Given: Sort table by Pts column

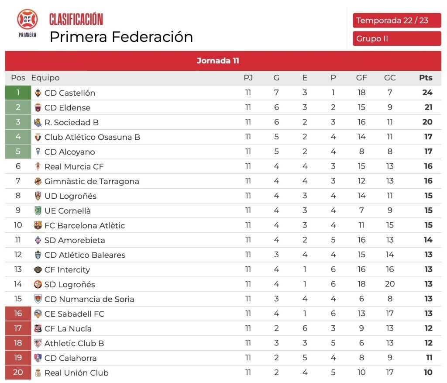Looking at the screenshot, I should point(426,78).
